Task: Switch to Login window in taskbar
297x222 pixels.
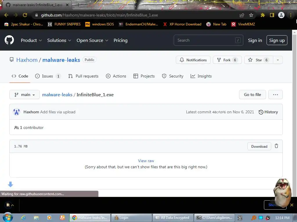Action: tap(131, 218)
